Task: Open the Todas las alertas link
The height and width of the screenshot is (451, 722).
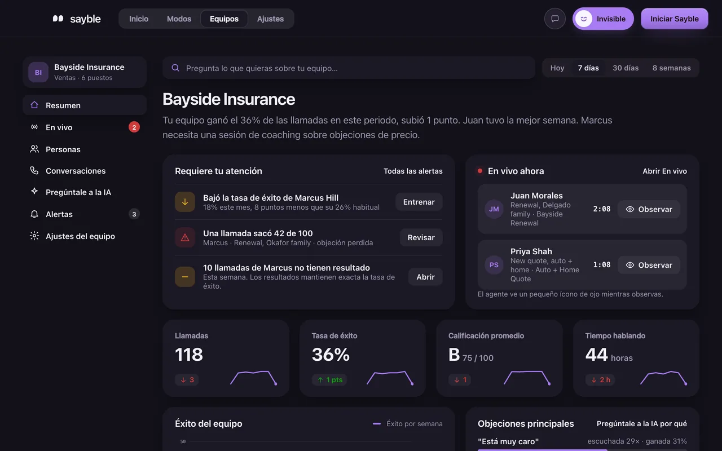Action: pyautogui.click(x=413, y=171)
